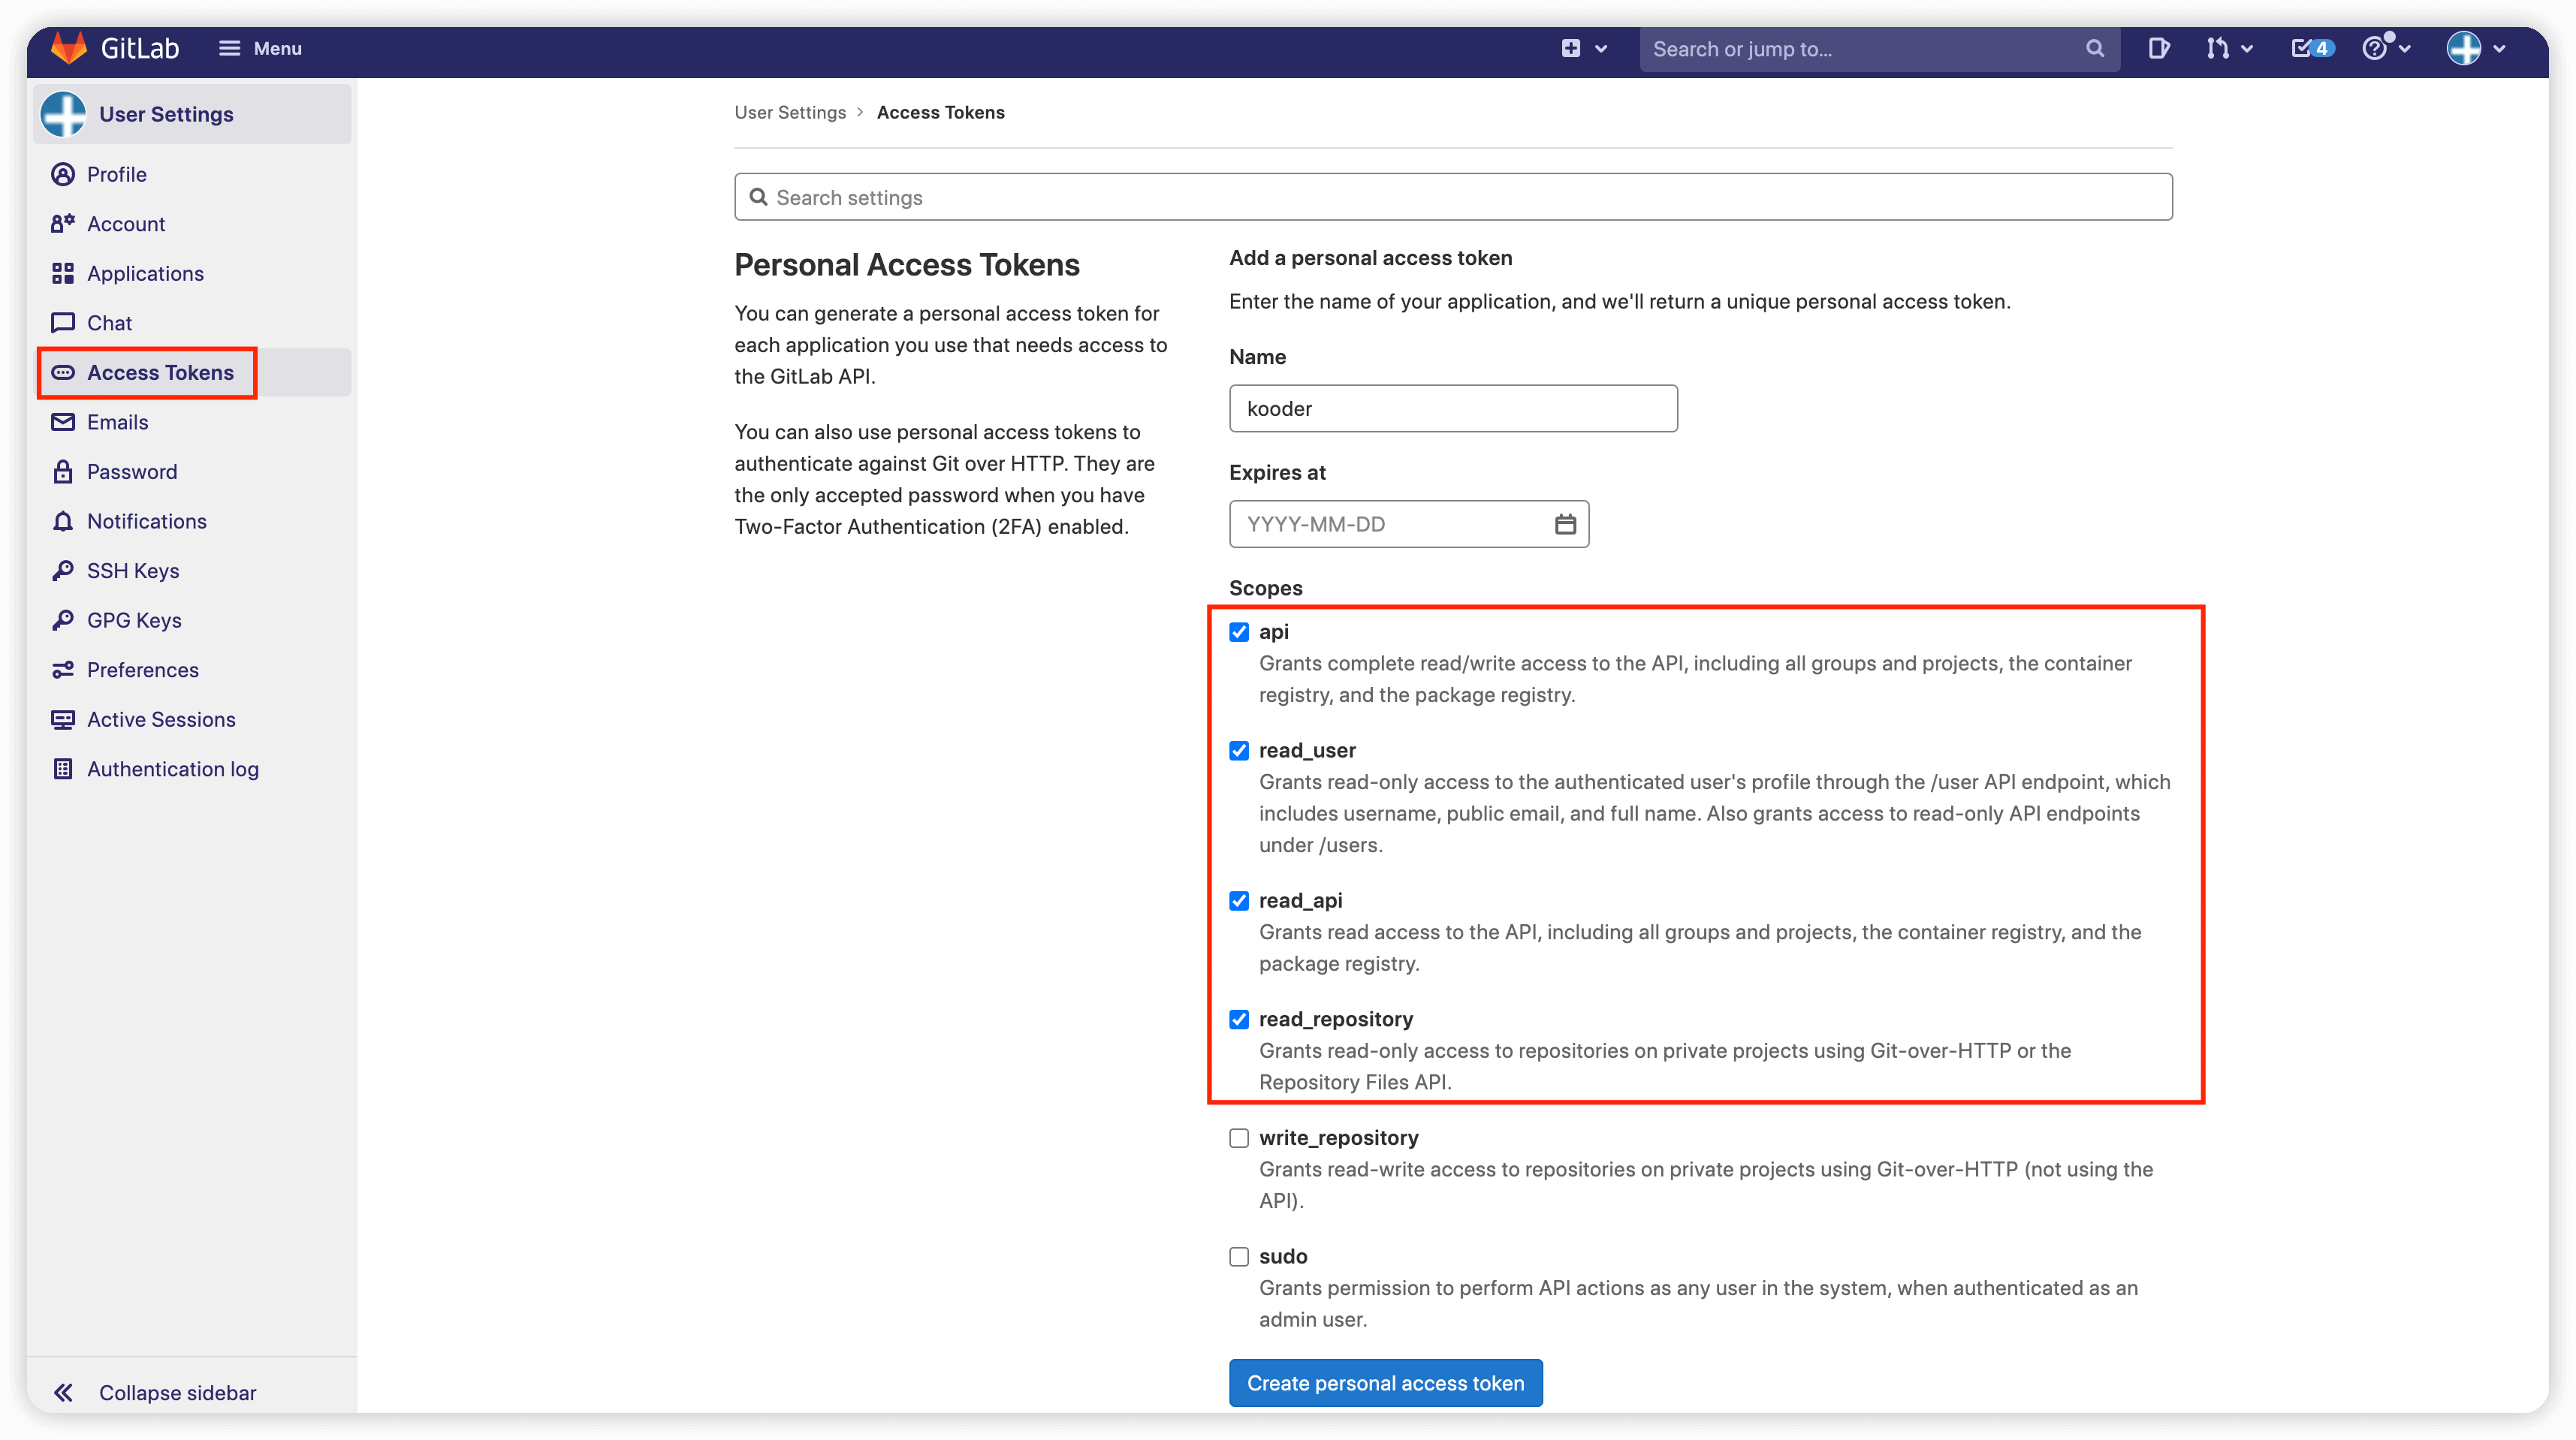Image resolution: width=2576 pixels, height=1440 pixels.
Task: Open the Help dropdown
Action: click(x=2385, y=48)
